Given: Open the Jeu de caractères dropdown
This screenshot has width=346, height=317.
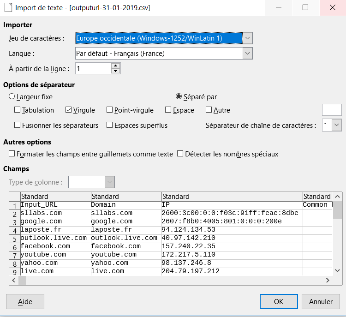Looking at the screenshot, I should tap(248, 38).
